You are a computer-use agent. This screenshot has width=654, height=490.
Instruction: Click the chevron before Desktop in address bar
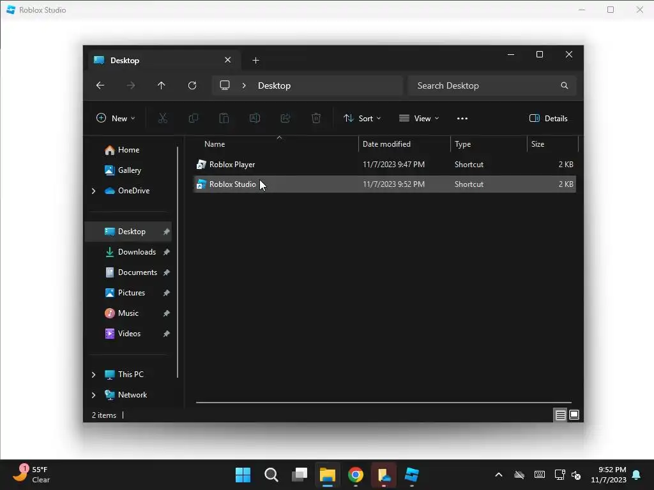pyautogui.click(x=244, y=85)
